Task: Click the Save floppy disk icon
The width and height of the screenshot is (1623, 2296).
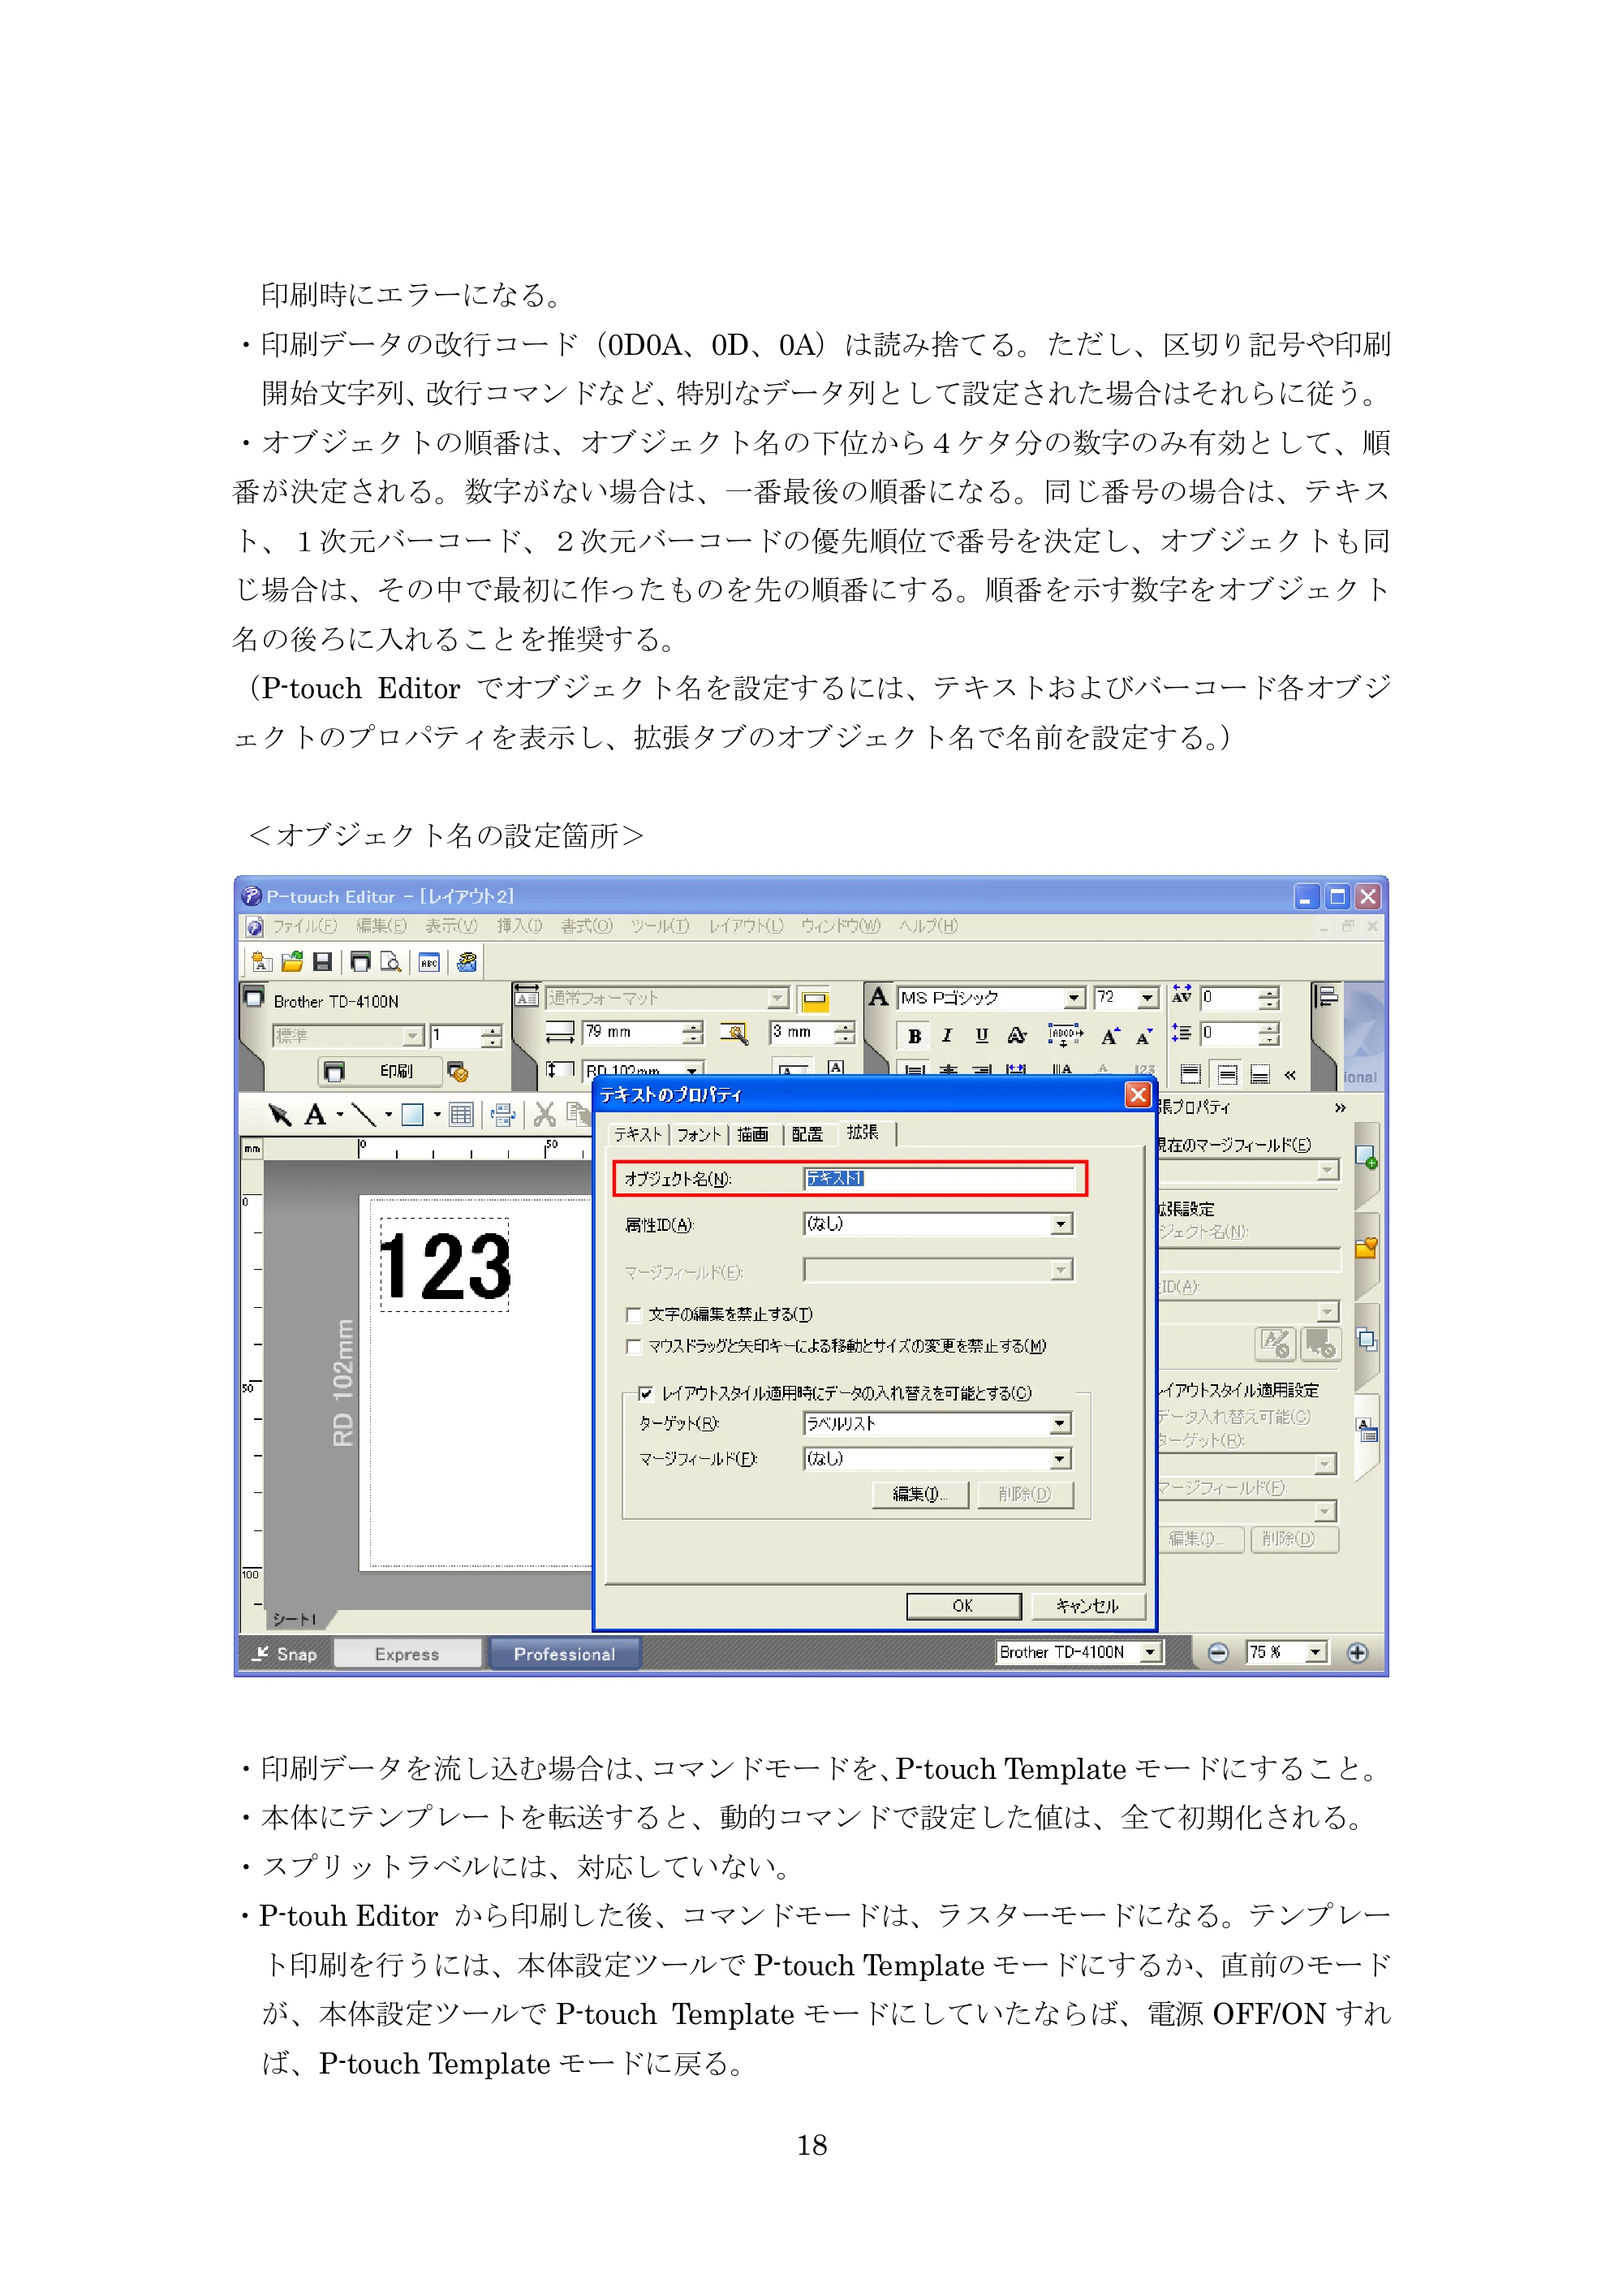Action: 322,962
